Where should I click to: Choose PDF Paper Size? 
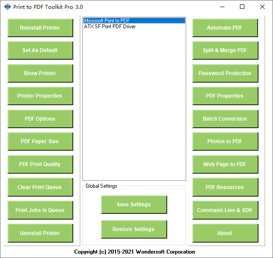pos(40,141)
